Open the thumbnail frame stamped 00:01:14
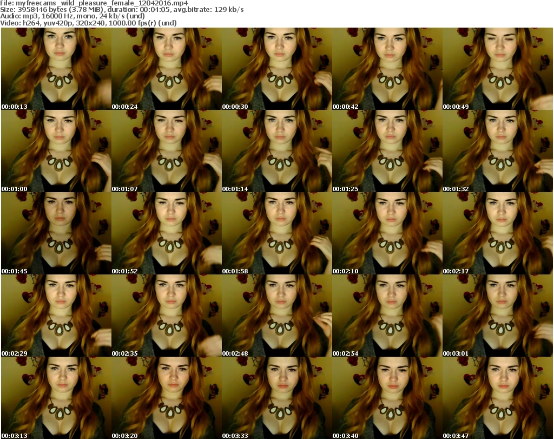554x439 pixels. coord(276,151)
